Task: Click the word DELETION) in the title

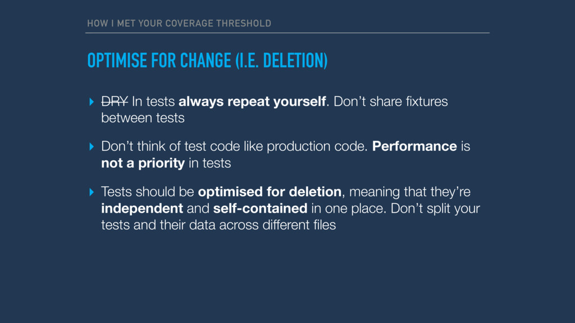Action: click(x=295, y=61)
